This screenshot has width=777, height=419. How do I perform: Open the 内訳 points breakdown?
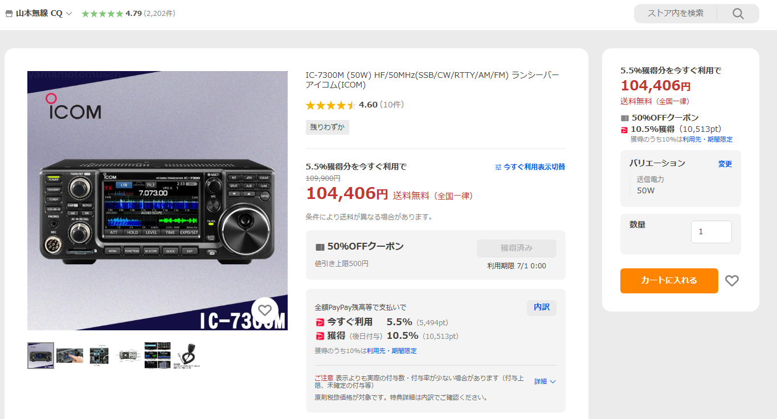pos(541,308)
